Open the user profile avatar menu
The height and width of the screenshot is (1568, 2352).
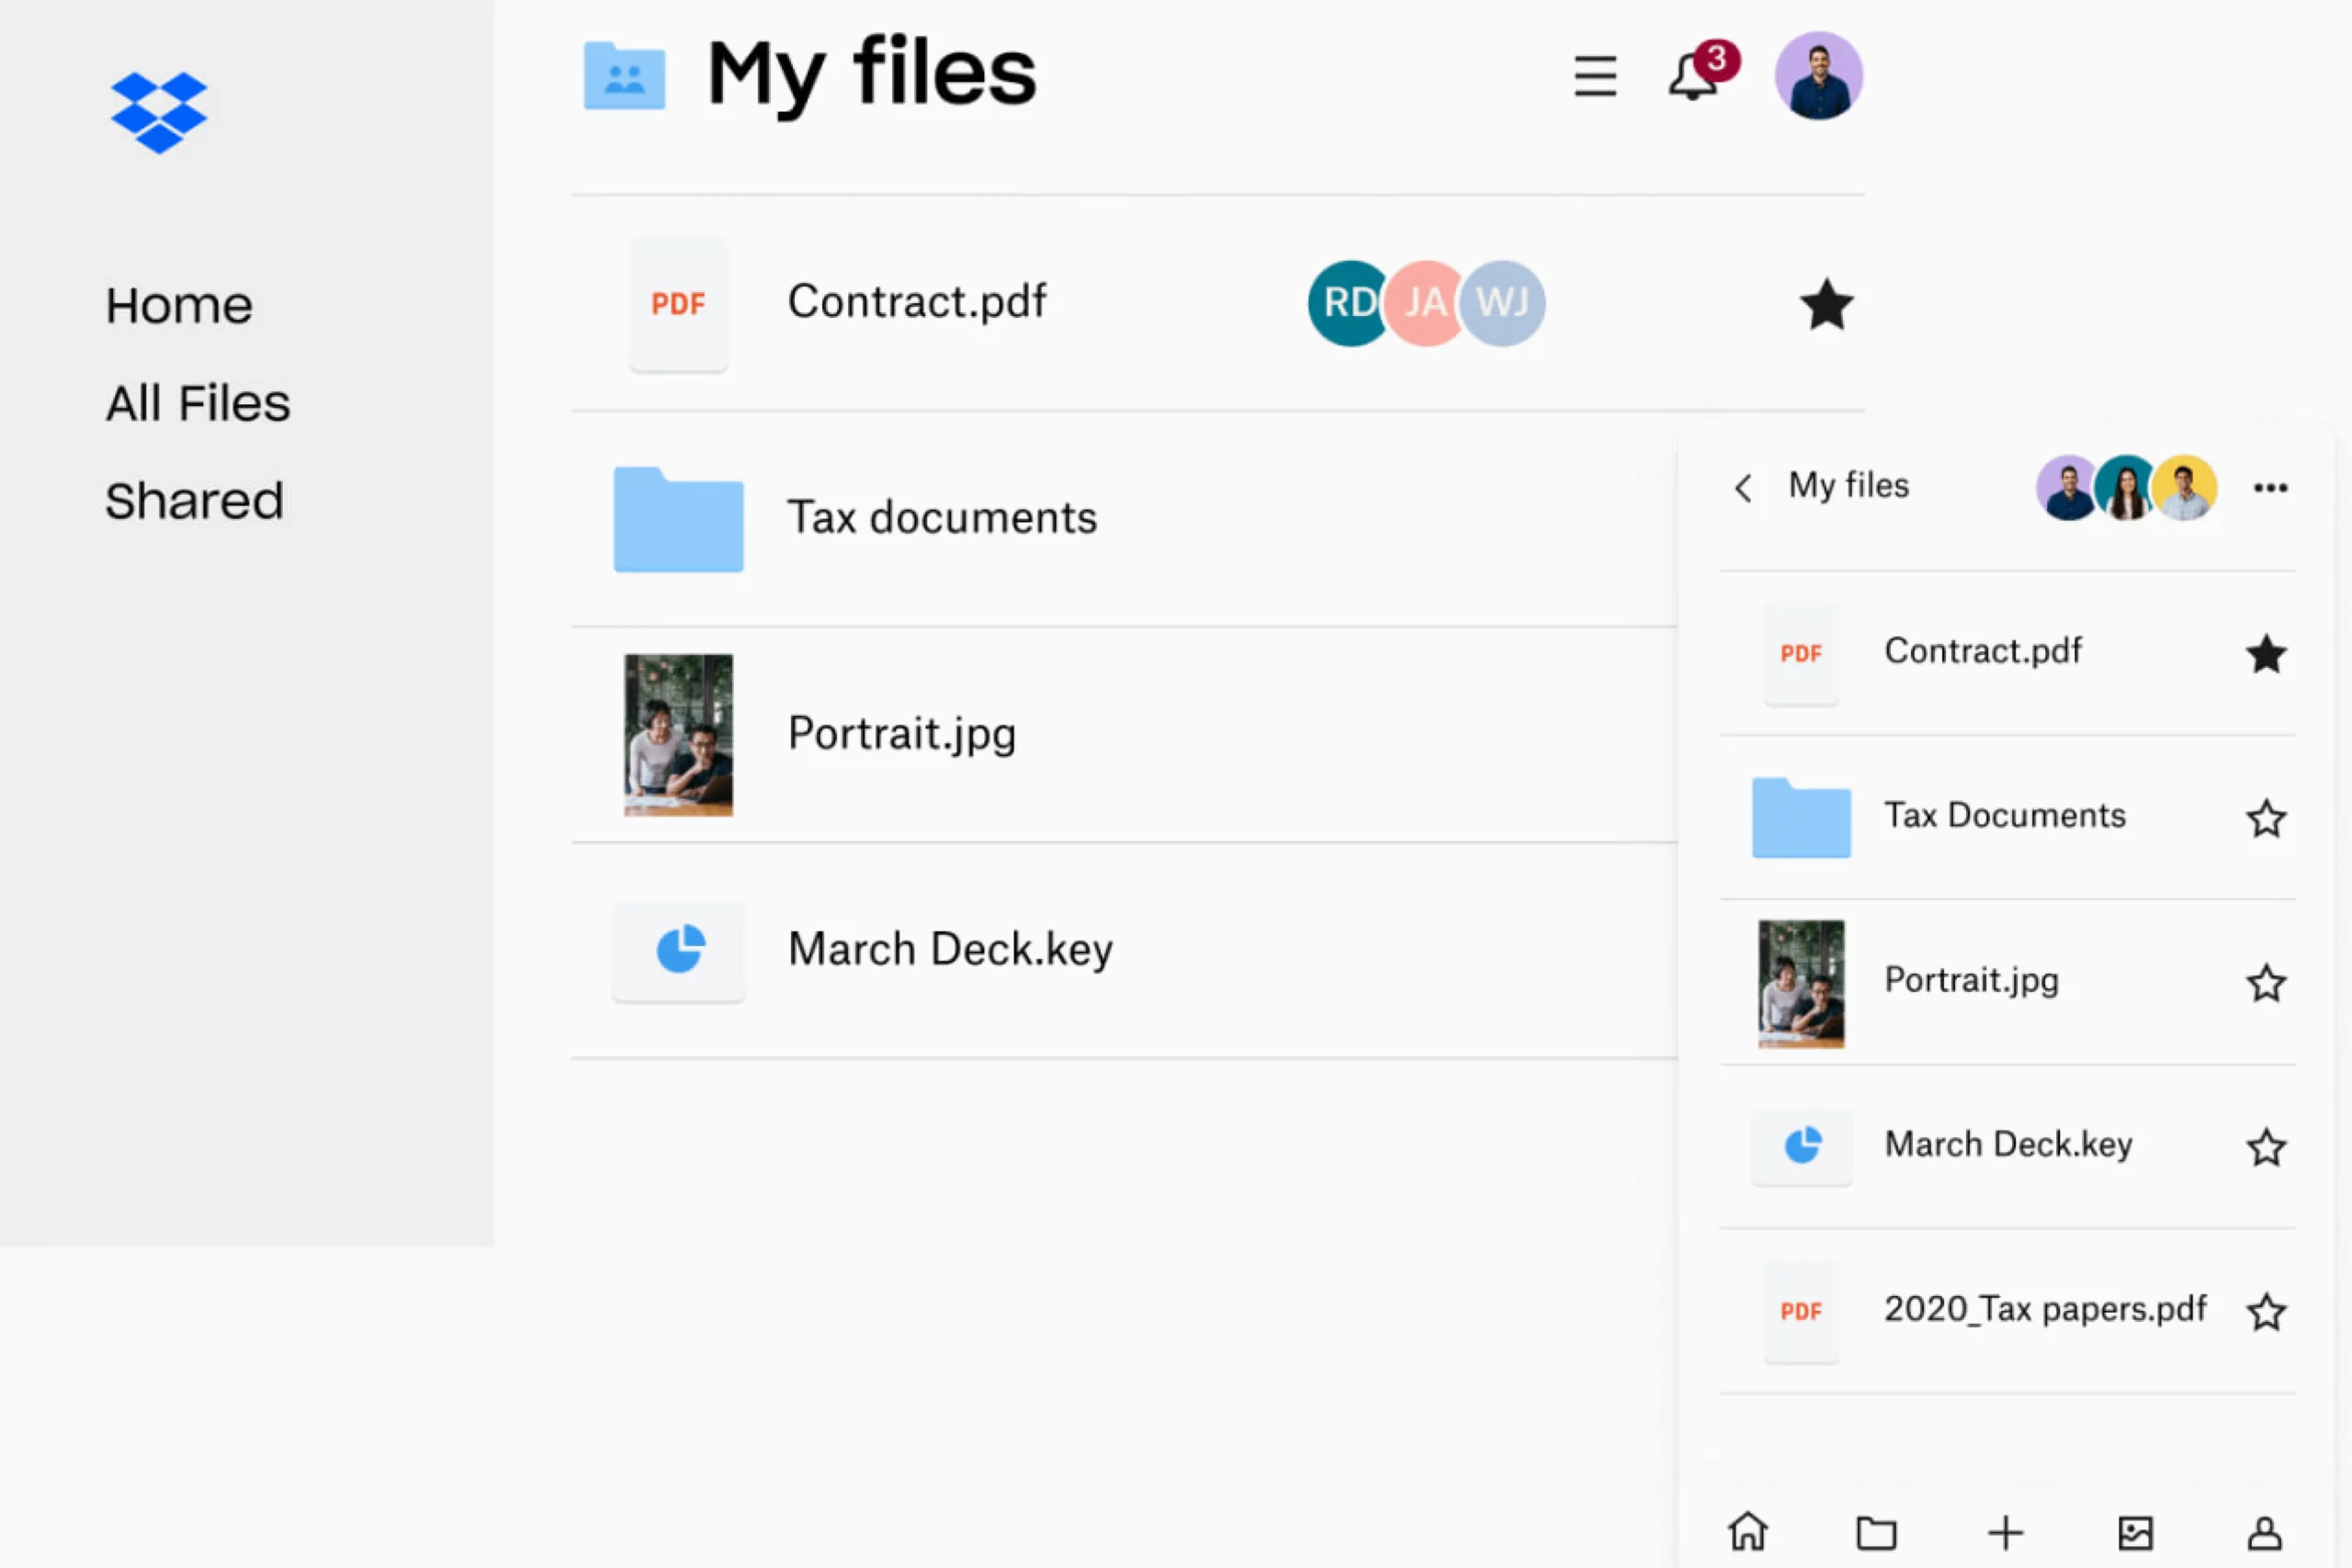(1818, 77)
